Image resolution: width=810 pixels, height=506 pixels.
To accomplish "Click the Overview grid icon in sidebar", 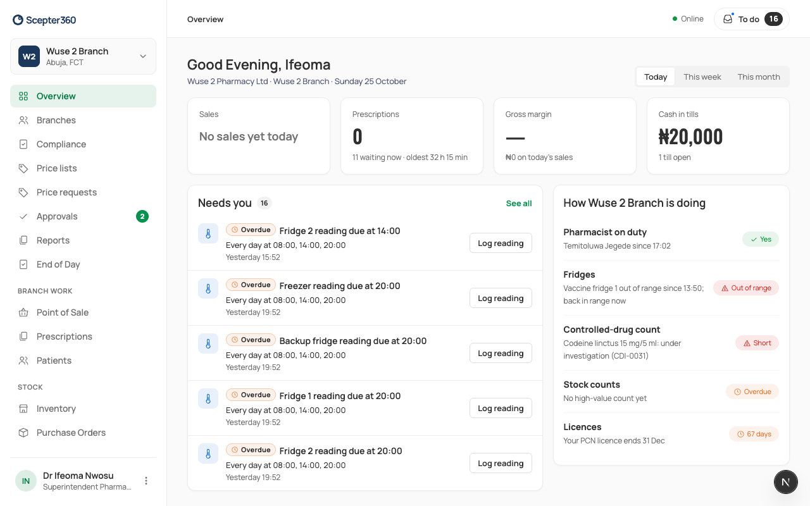I will [23, 96].
